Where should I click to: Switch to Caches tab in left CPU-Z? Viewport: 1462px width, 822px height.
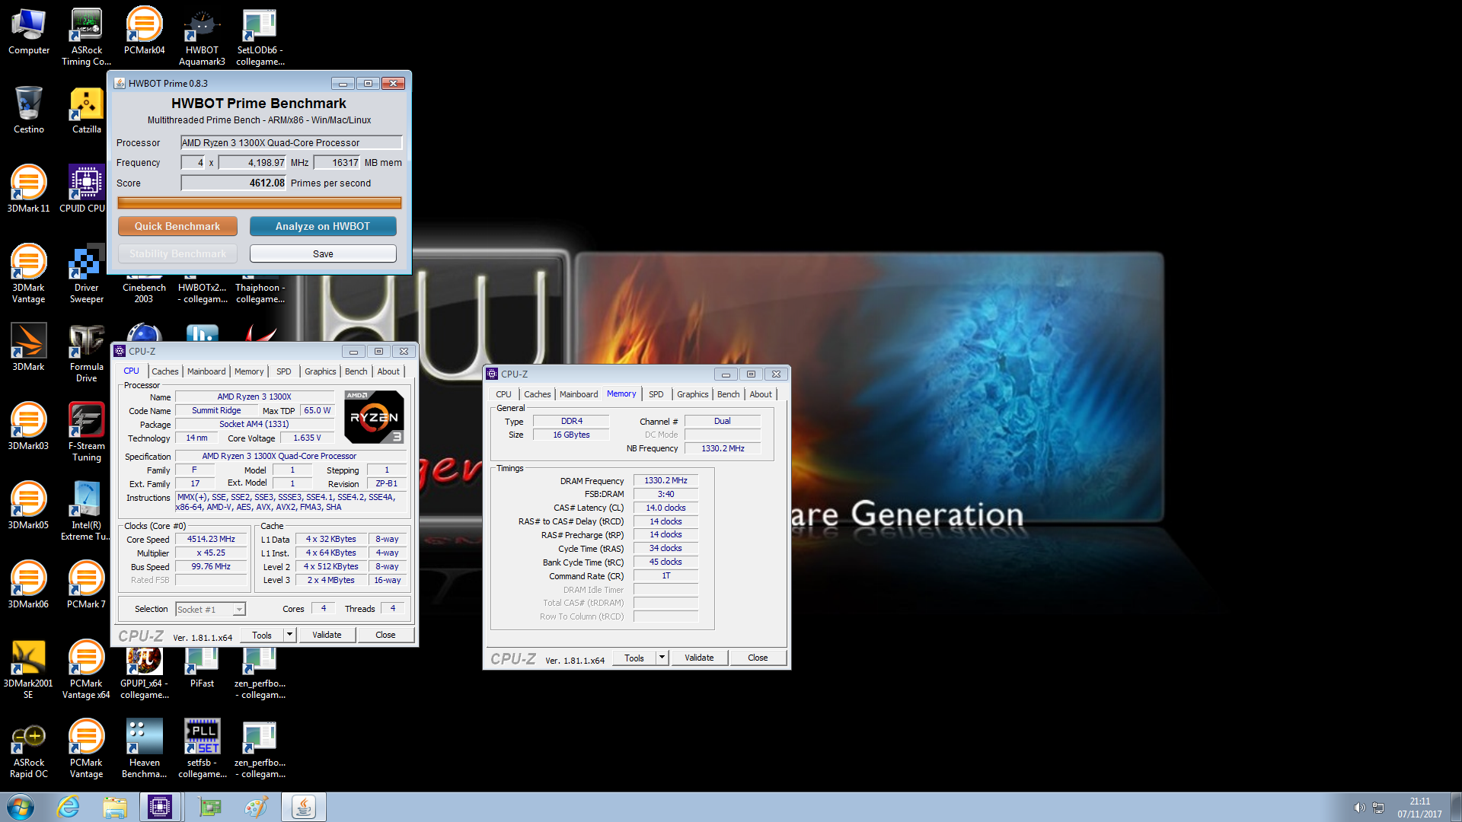(x=164, y=371)
